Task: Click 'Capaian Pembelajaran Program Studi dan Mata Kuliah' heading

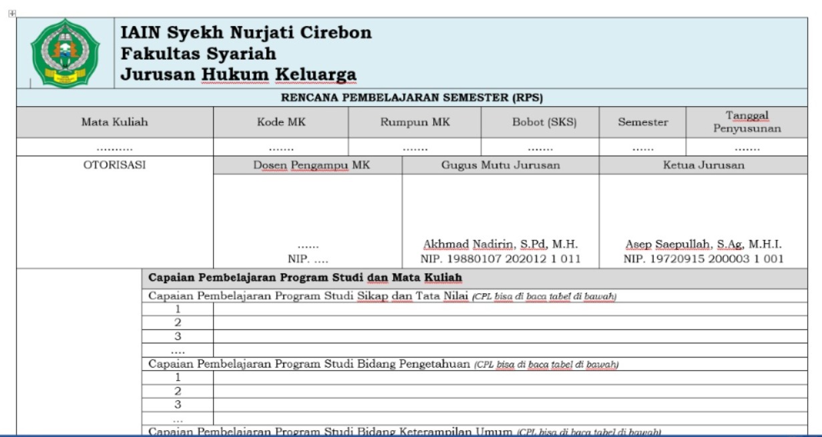Action: click(305, 277)
